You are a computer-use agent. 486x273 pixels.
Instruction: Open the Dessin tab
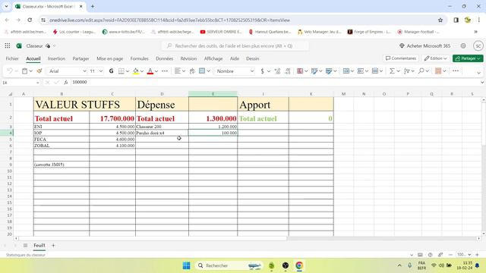pyautogui.click(x=253, y=58)
